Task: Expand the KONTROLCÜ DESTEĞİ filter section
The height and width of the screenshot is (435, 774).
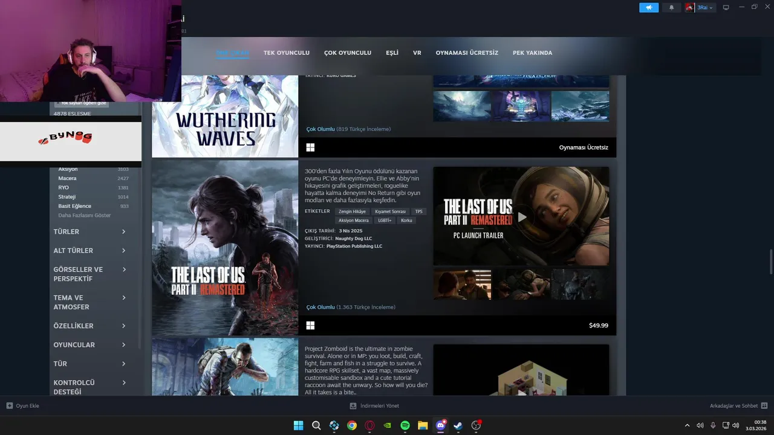Action: (x=89, y=387)
